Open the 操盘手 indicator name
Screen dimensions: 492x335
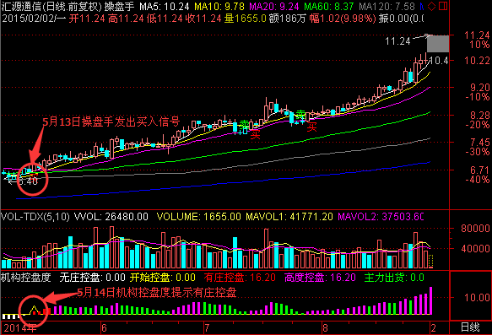pyautogui.click(x=119, y=6)
